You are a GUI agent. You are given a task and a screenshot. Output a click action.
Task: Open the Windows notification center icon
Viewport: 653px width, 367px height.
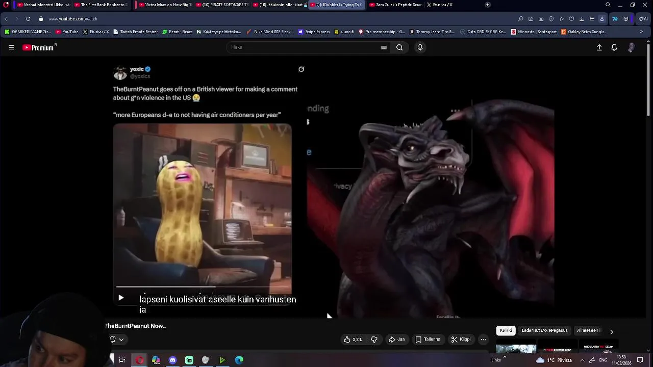[640, 360]
